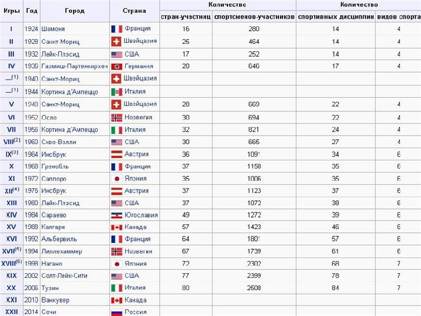The image size is (421, 316).
Task: Click the Norway flag in the 1952 row
Action: (116, 118)
